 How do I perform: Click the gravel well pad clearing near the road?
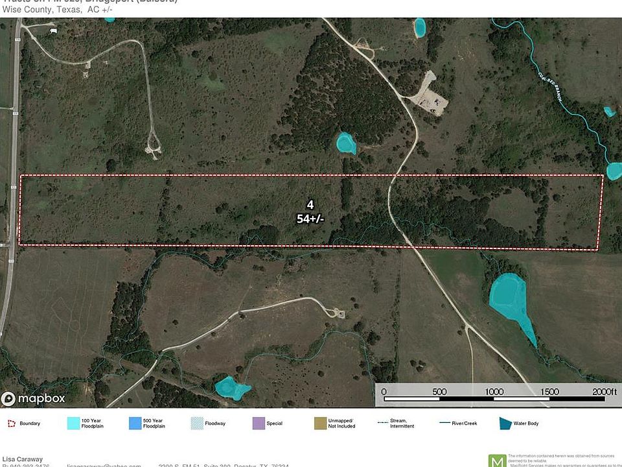(x=430, y=95)
